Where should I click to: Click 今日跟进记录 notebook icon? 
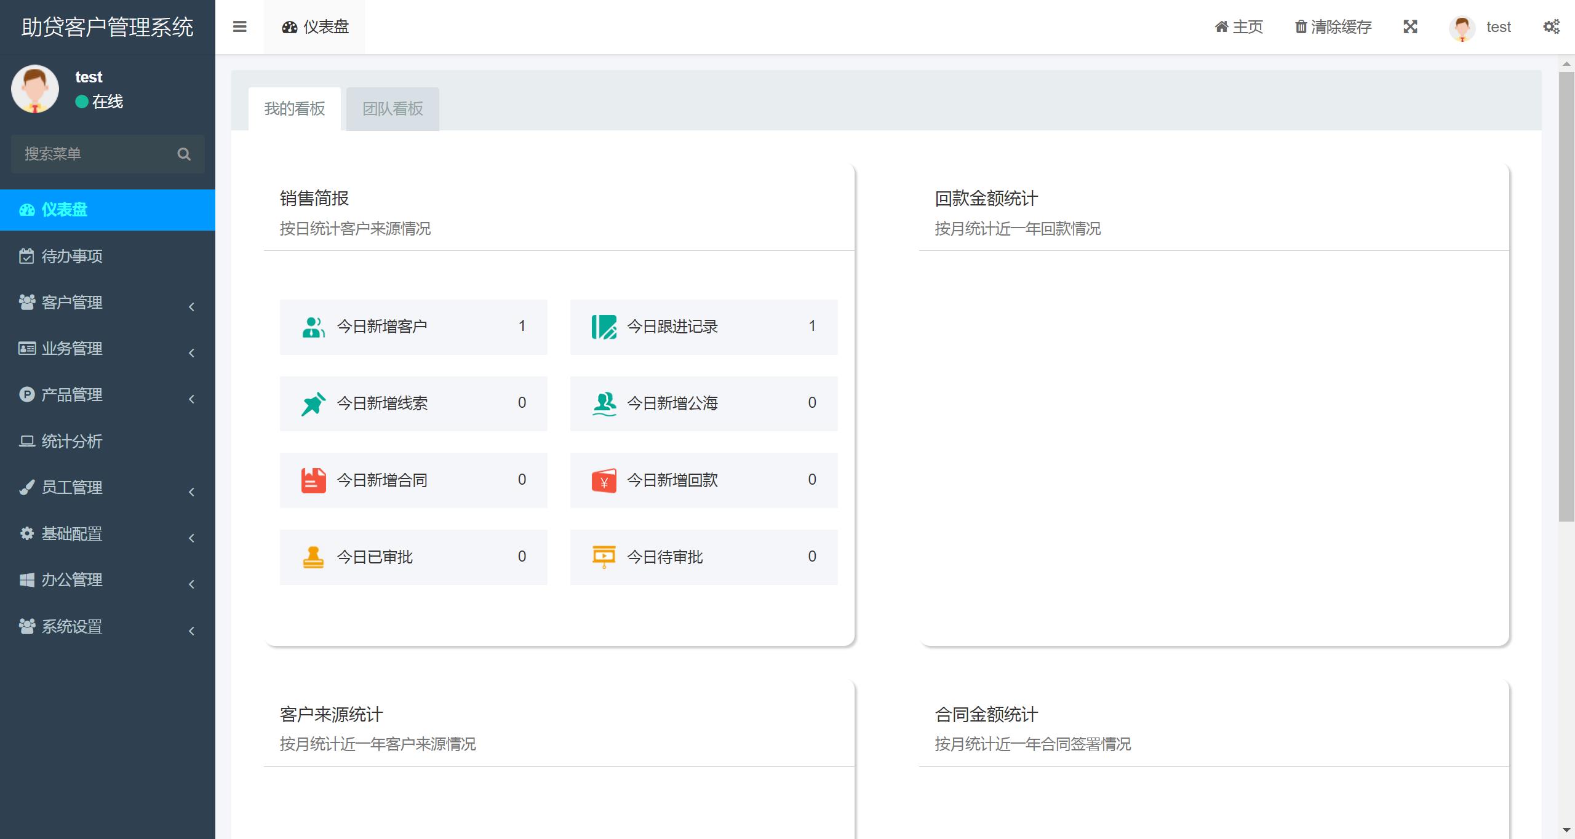tap(604, 327)
